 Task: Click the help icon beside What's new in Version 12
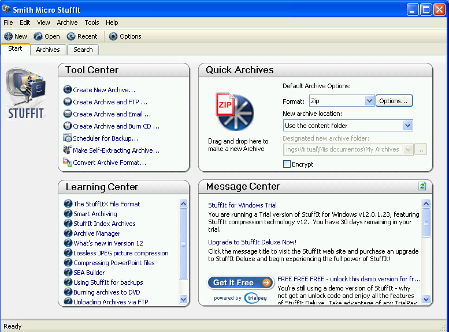click(x=68, y=243)
